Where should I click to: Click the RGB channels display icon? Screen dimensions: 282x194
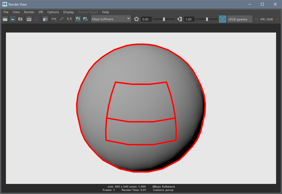click(54, 19)
